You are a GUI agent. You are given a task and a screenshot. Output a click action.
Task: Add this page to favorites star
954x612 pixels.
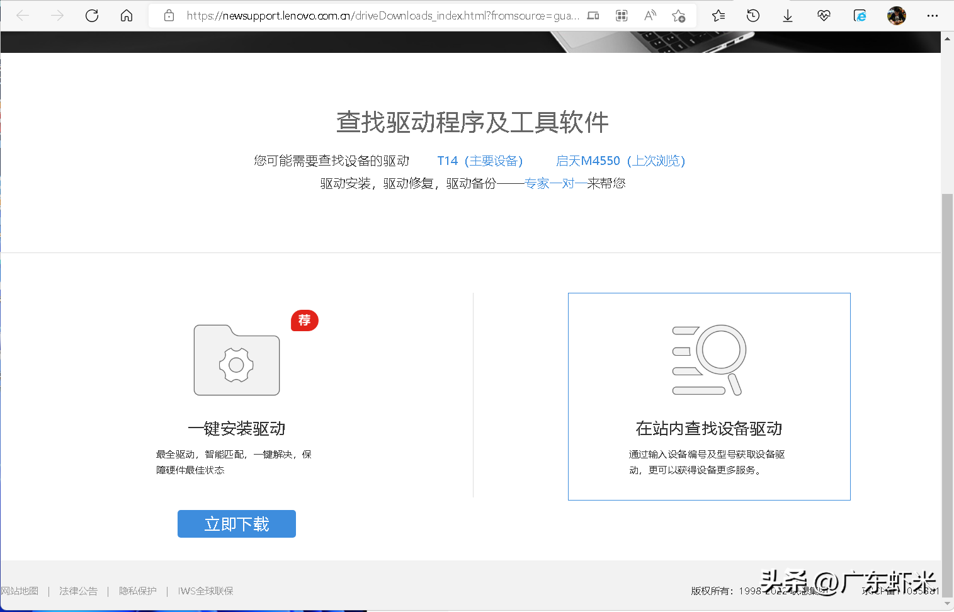point(678,16)
